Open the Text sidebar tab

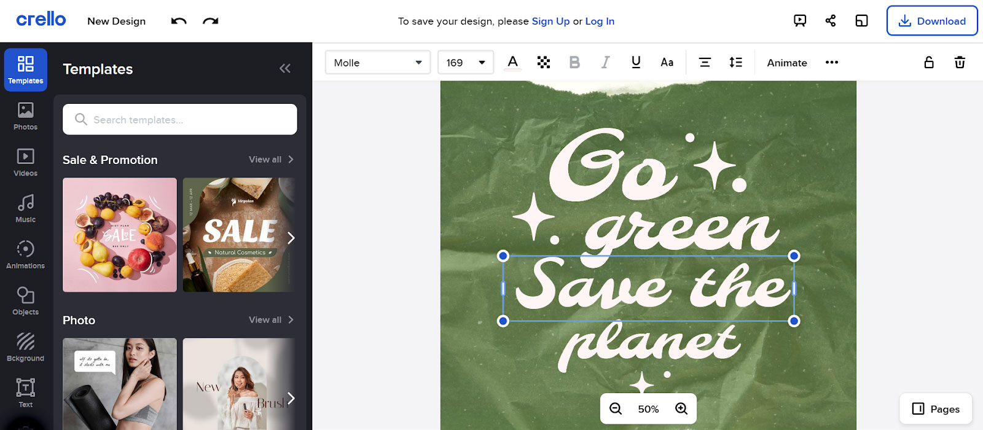coord(26,393)
